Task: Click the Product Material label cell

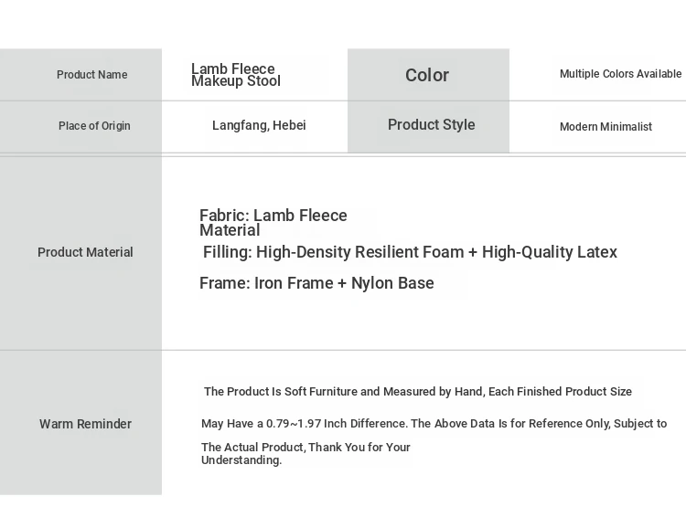Action: [x=85, y=252]
